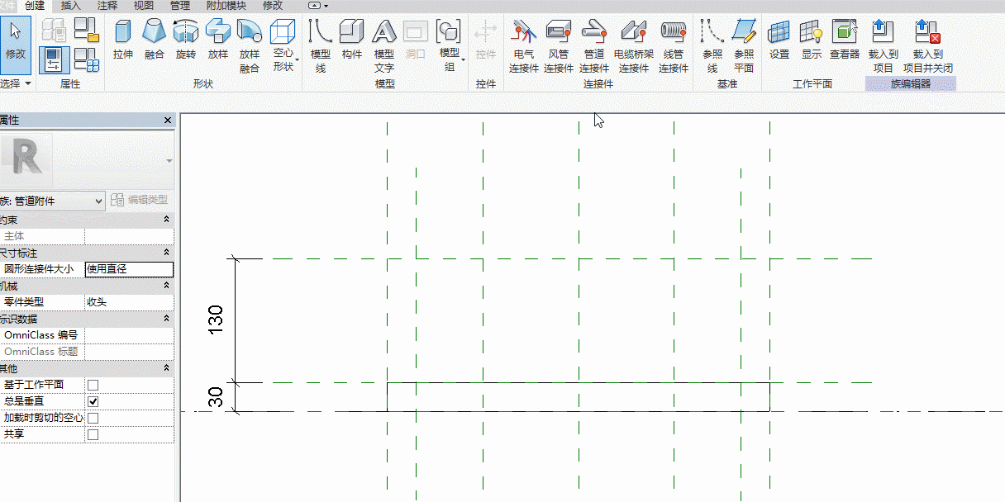The width and height of the screenshot is (1005, 502).
Task: Open the 族: 管道附件 selector dropdown
Action: point(52,201)
